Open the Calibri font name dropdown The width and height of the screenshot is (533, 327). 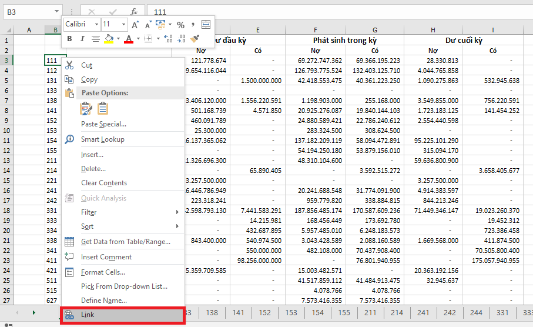coord(96,25)
